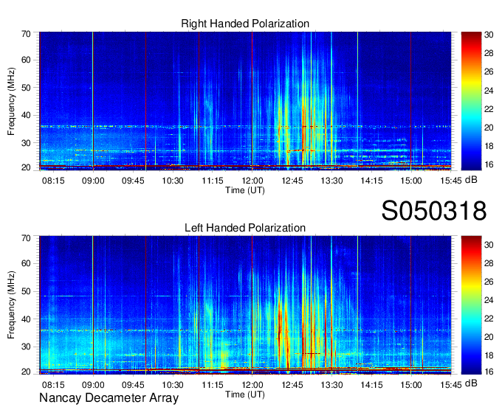Click "13:30" time tick on Left Handed plot
The width and height of the screenshot is (502, 407).
(x=331, y=385)
